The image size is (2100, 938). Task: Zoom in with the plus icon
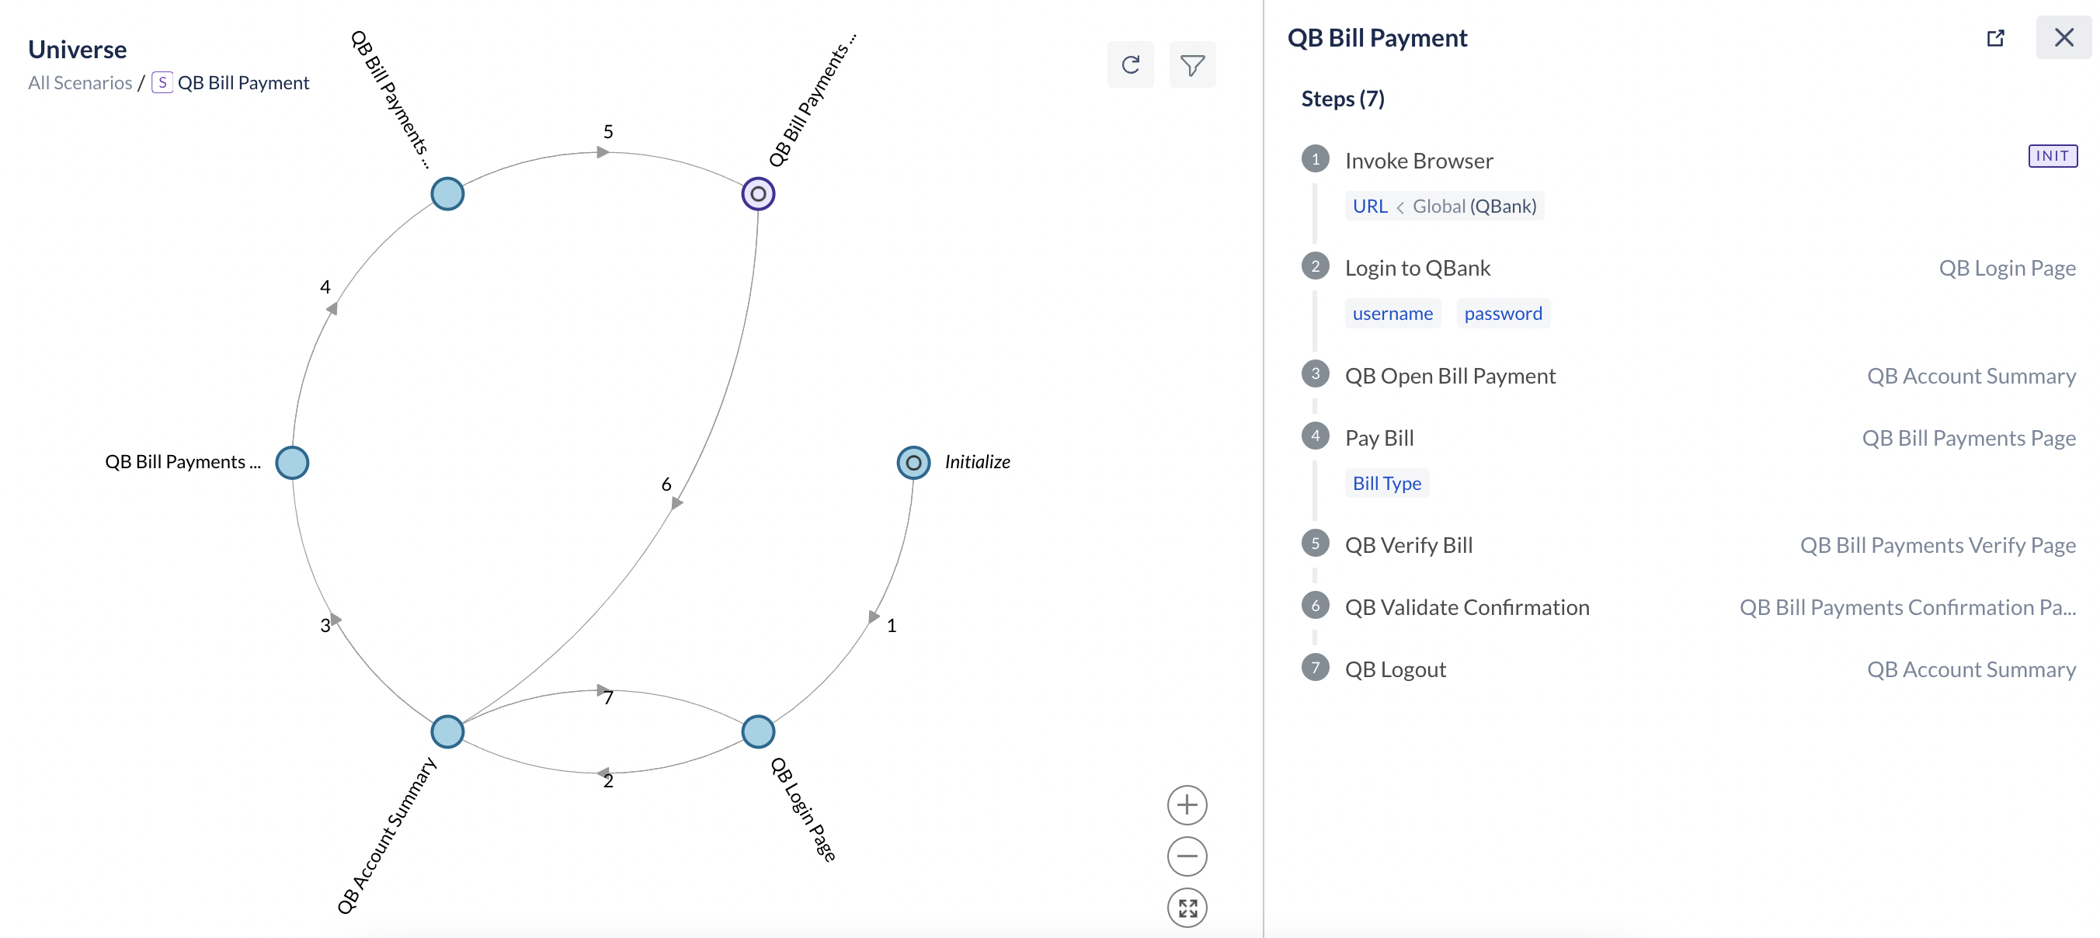click(1187, 805)
